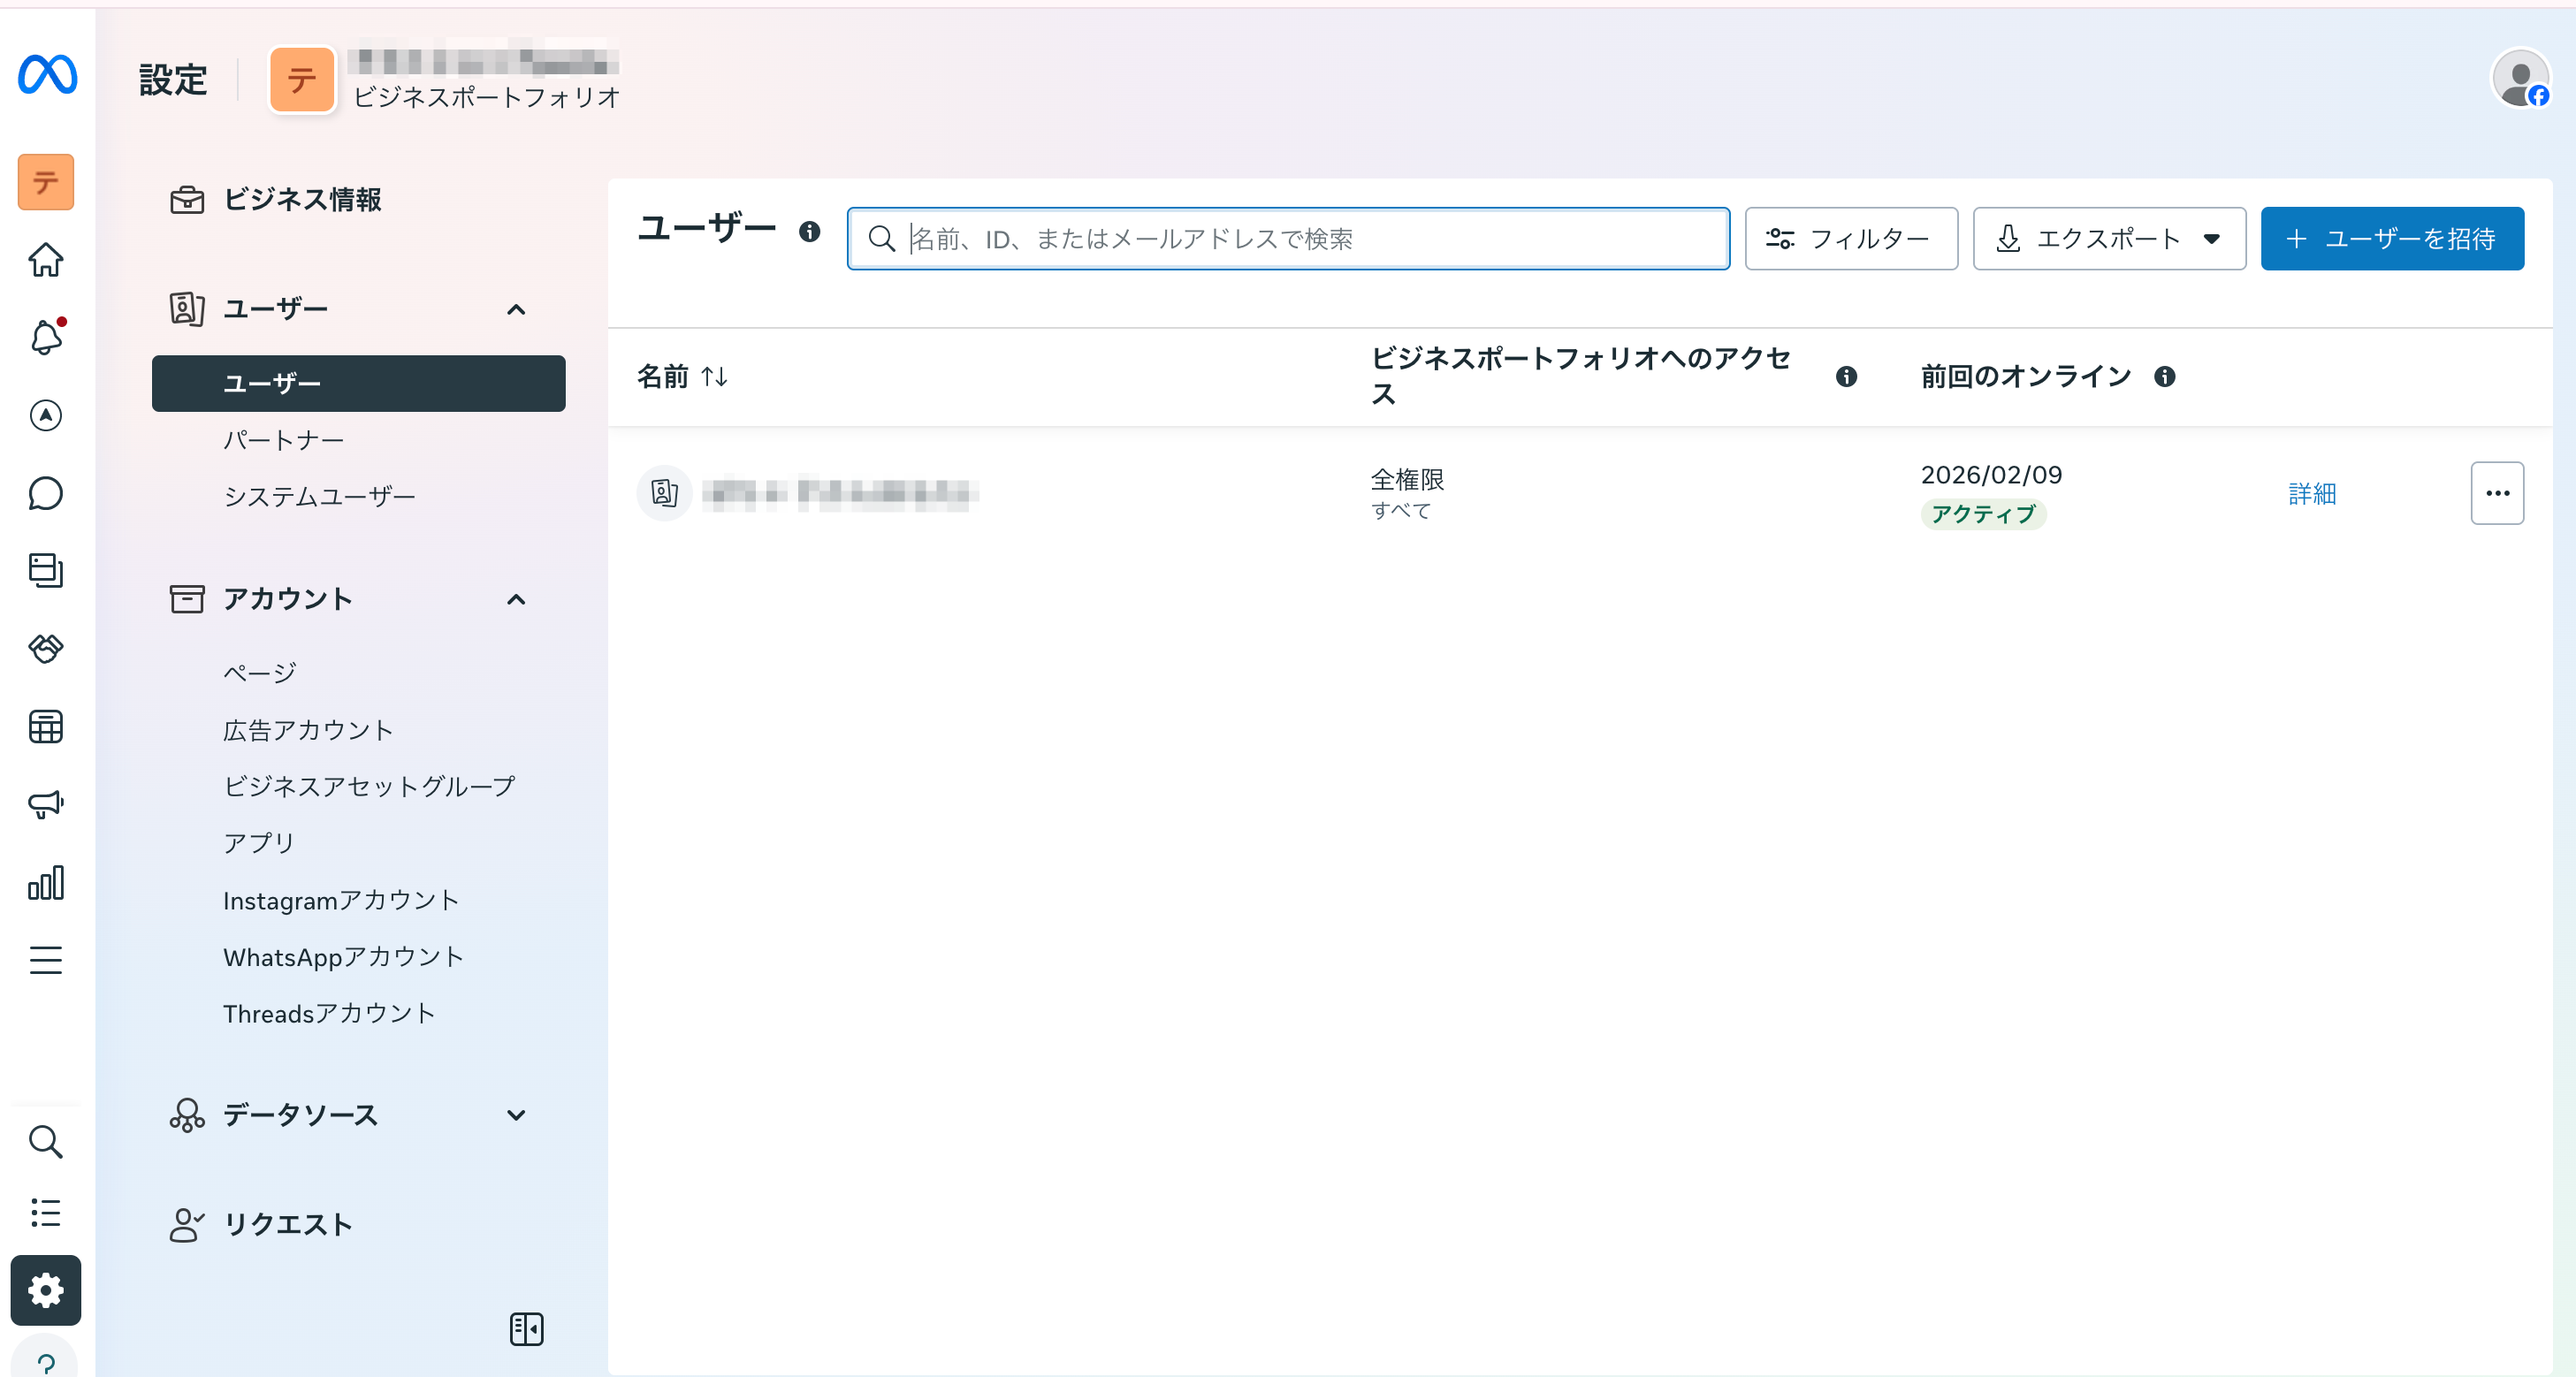The image size is (2576, 1377).
Task: Select パートナー in sidebar menu
Action: click(284, 440)
